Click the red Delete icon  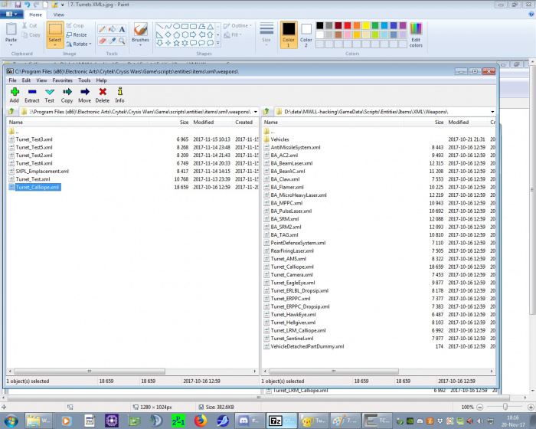pyautogui.click(x=103, y=94)
